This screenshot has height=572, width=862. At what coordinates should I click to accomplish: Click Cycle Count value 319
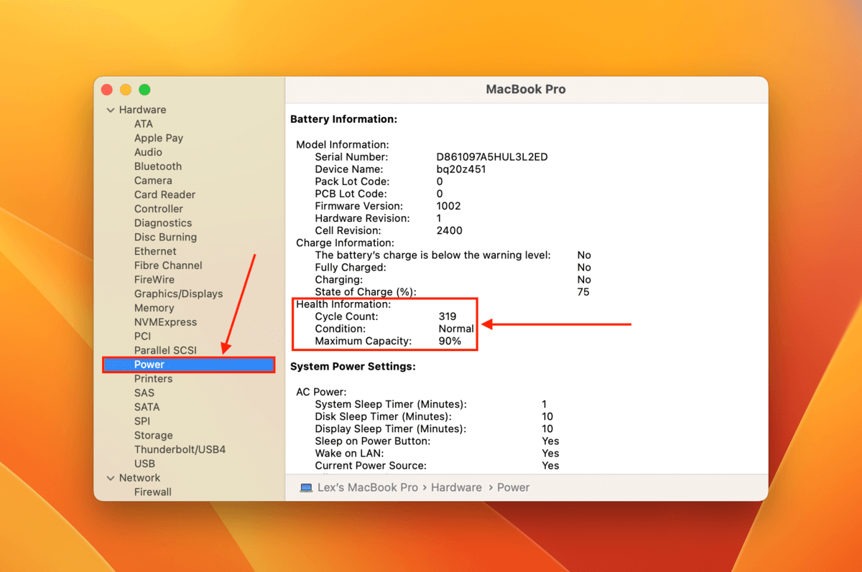[448, 317]
